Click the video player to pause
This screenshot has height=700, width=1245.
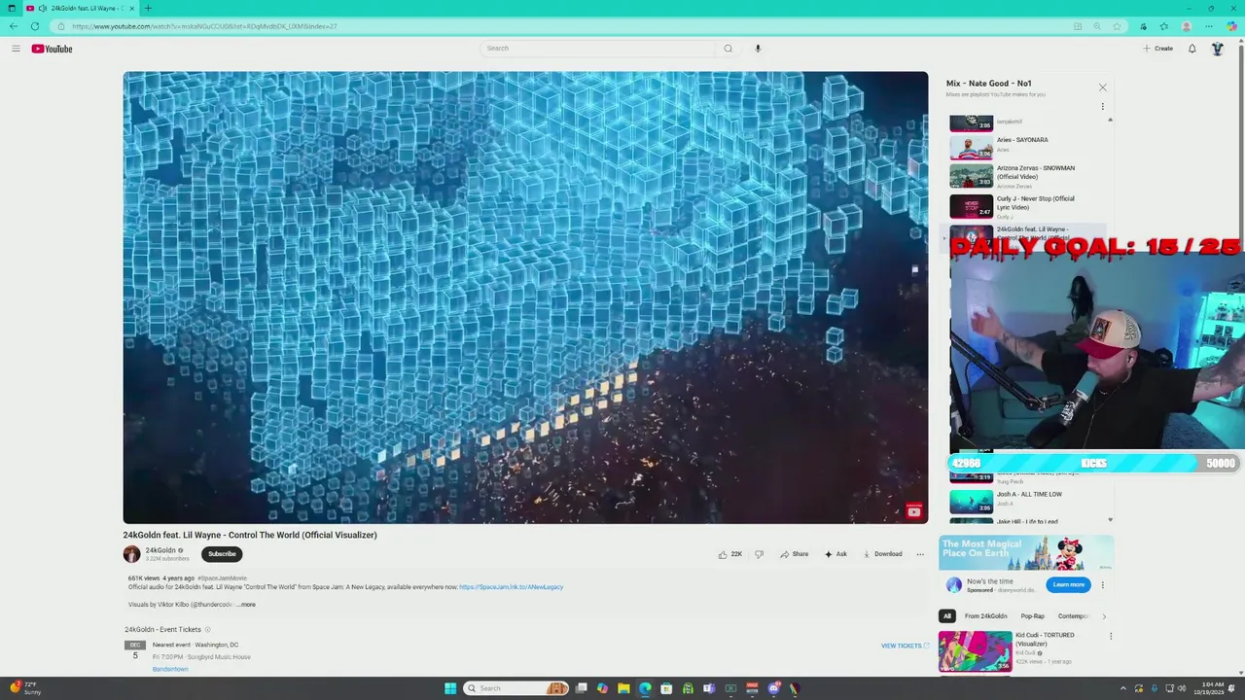(525, 297)
